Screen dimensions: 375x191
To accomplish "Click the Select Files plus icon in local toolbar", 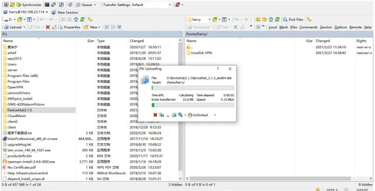I will (107, 27).
